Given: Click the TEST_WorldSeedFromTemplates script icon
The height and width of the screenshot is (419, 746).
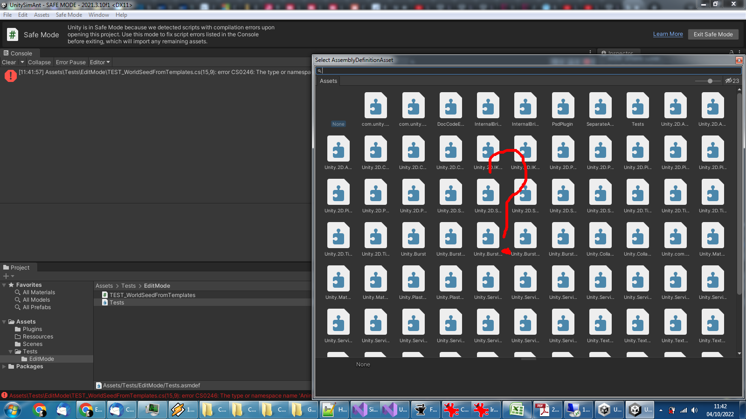Looking at the screenshot, I should (x=105, y=295).
